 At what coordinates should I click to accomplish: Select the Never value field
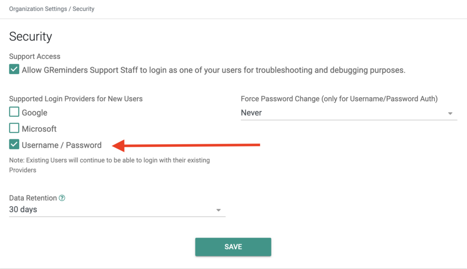point(349,113)
